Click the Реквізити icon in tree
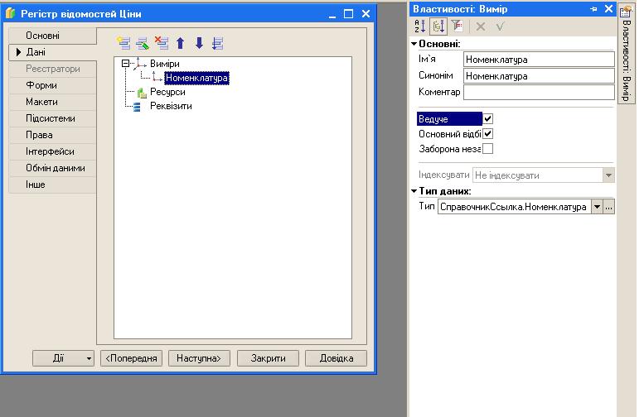 pos(138,107)
